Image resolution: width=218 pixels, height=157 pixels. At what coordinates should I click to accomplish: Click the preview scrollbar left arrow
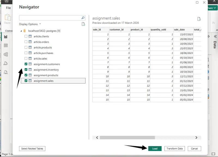tap(97, 138)
